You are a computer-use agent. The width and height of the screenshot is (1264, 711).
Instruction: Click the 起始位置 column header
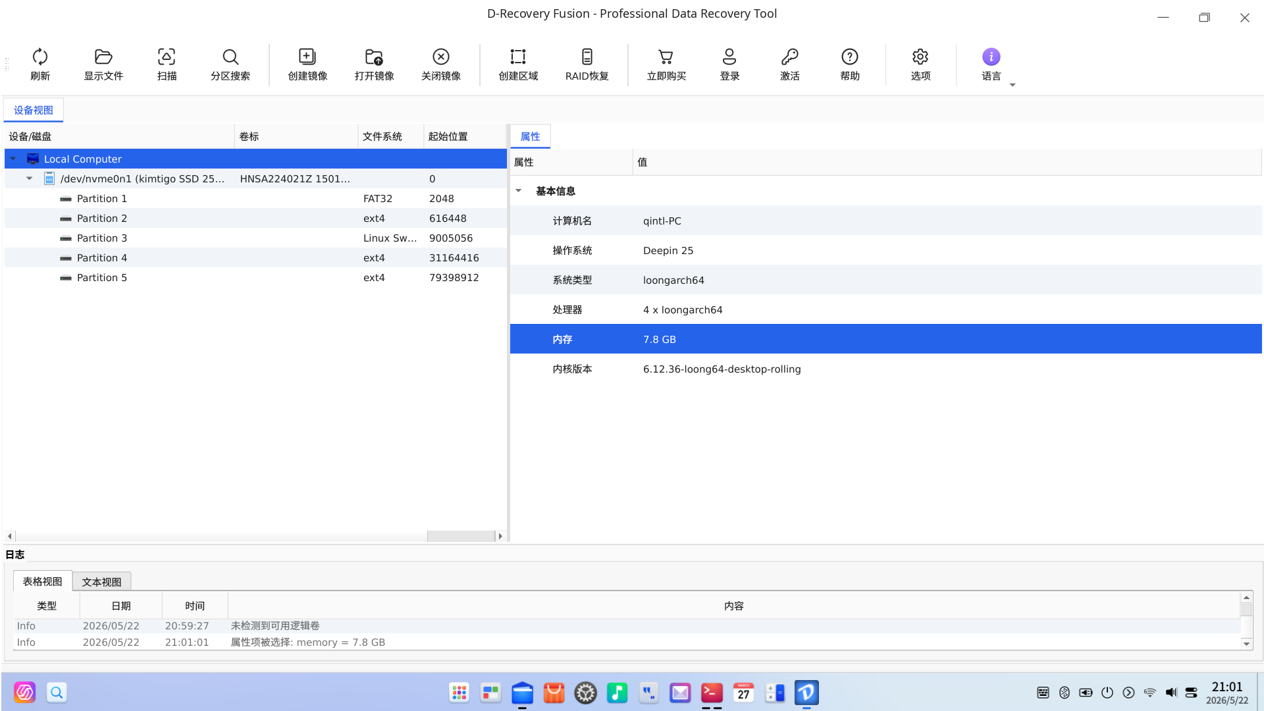pyautogui.click(x=465, y=136)
